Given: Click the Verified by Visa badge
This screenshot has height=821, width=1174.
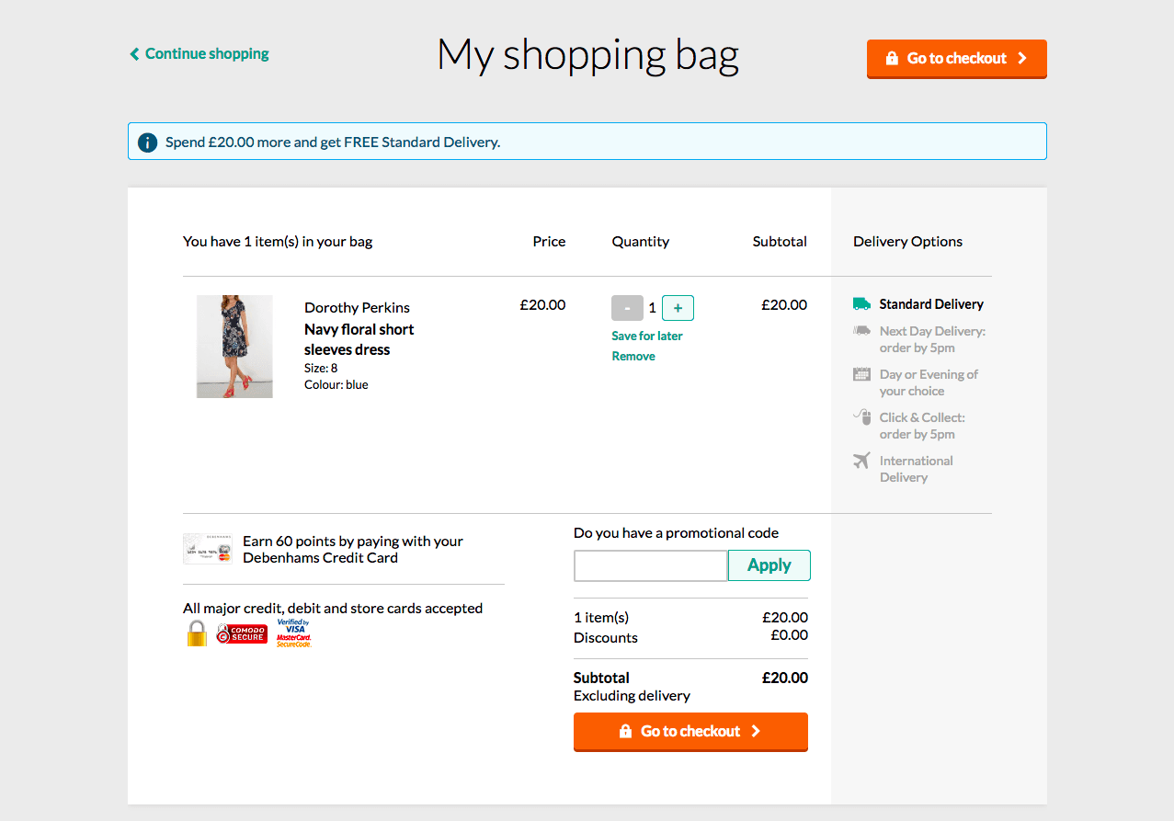Looking at the screenshot, I should (x=294, y=625).
